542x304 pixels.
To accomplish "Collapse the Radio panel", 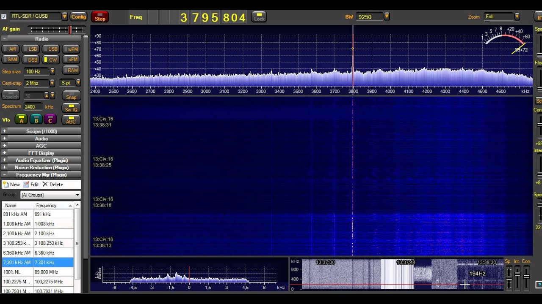I will [x=4, y=39].
